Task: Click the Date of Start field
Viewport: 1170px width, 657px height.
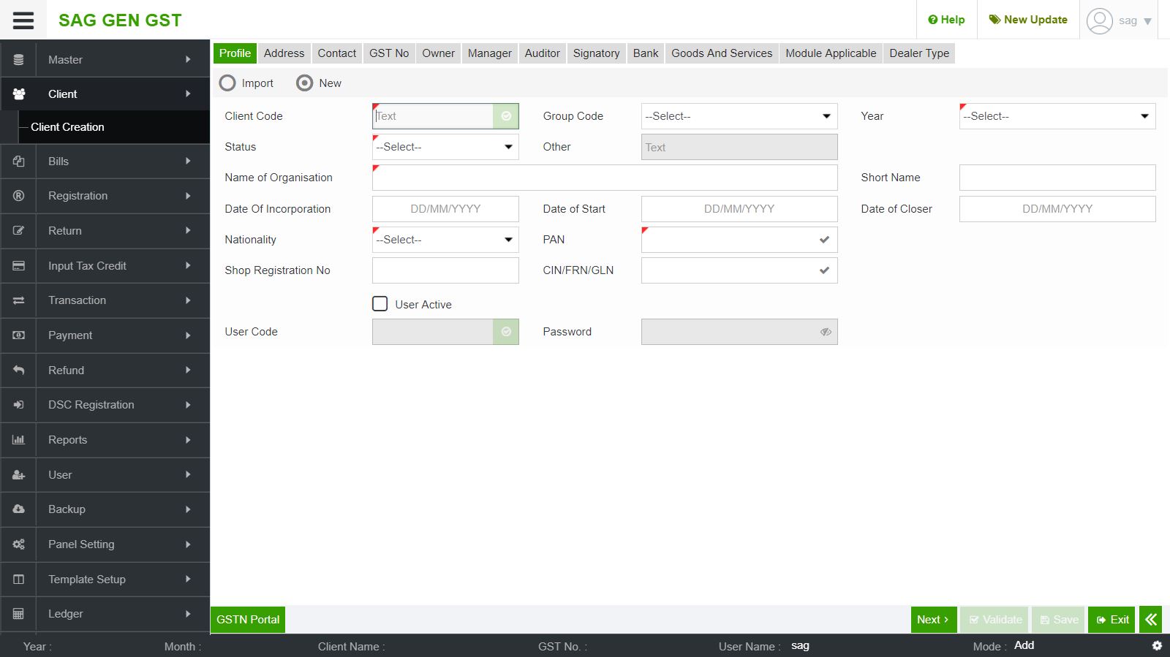Action: [x=739, y=209]
